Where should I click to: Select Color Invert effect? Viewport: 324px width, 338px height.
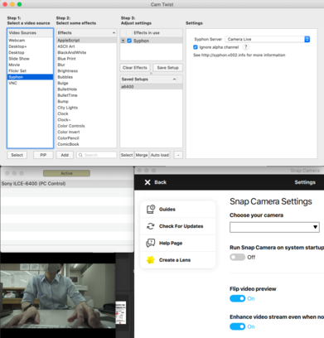(86, 132)
